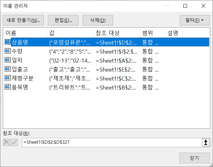Viewport: 213px width, 167px height.
Task: Confirm reference edit with the checkmark icon
Action: tap(14, 143)
